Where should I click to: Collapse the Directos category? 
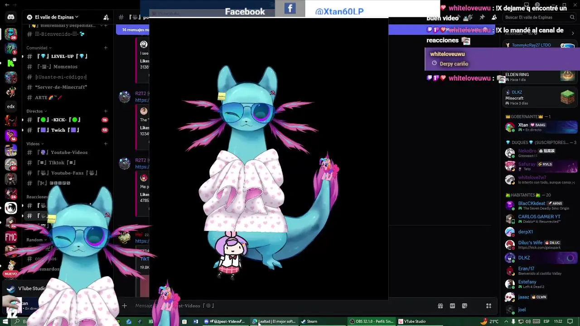pos(37,111)
